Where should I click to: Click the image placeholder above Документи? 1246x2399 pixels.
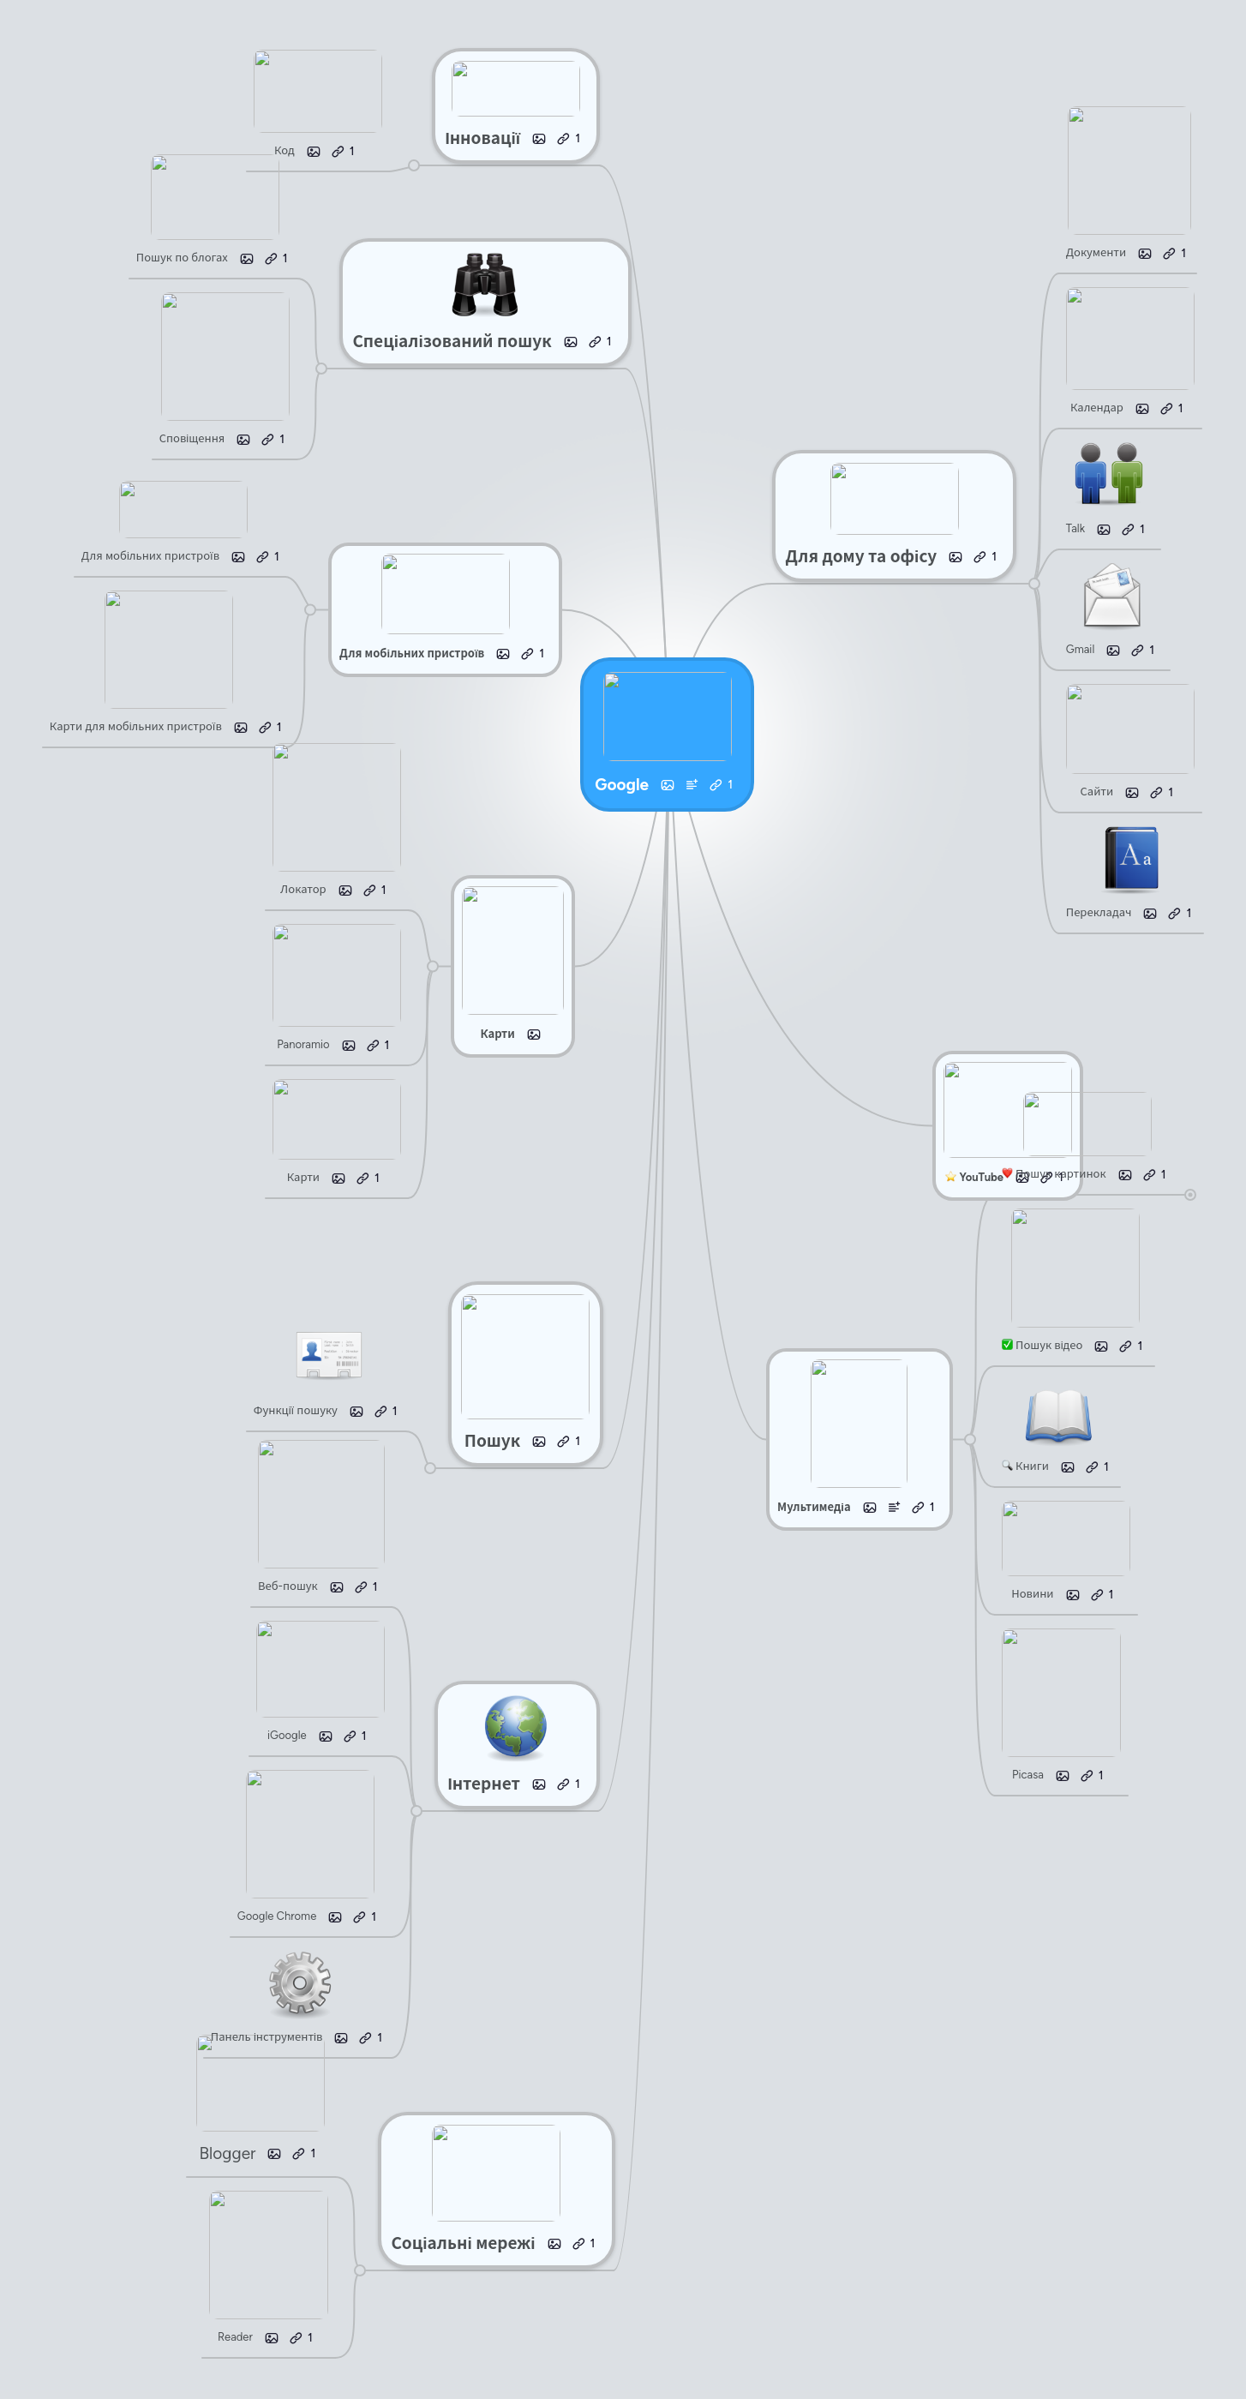[1129, 171]
